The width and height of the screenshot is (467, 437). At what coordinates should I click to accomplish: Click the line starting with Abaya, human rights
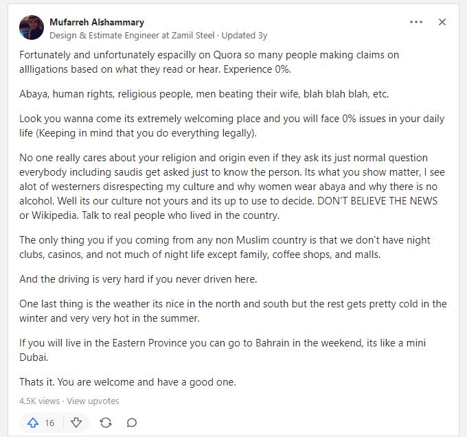pyautogui.click(x=204, y=94)
